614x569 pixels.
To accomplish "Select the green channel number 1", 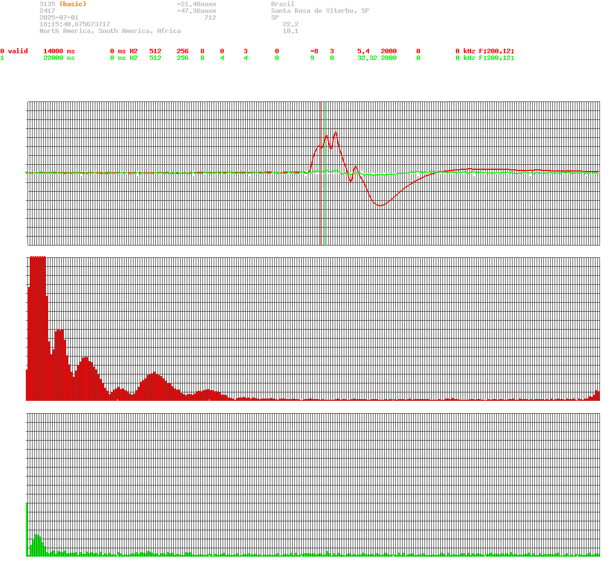I will (2, 58).
